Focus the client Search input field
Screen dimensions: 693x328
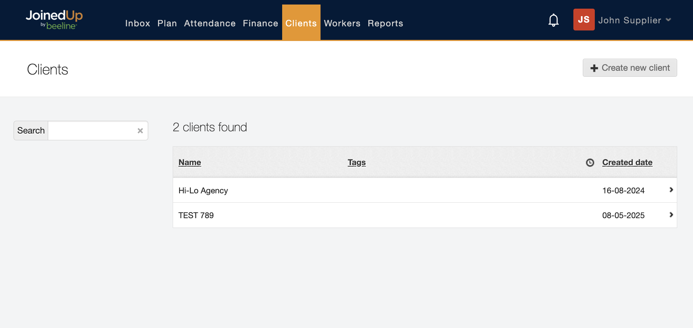point(92,131)
